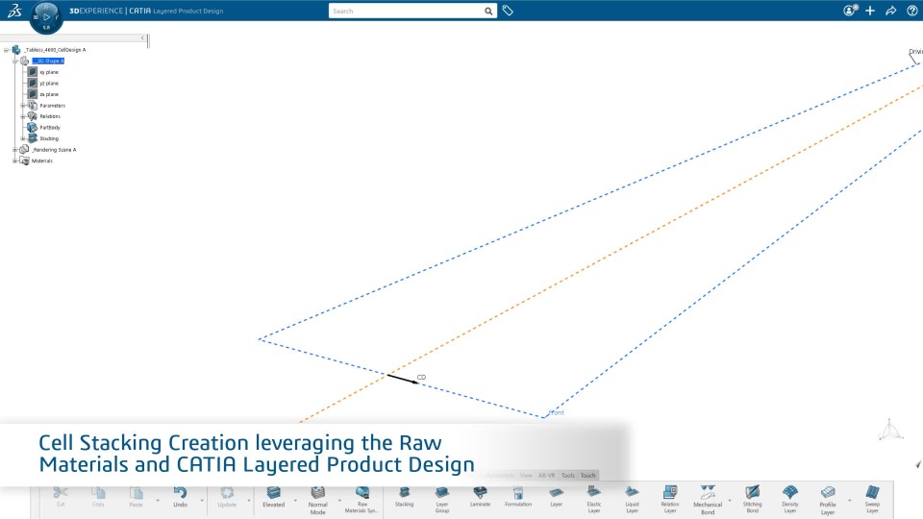Screen dimensions: 923x519
Task: Switch to the AR-VR tab
Action: click(x=546, y=476)
